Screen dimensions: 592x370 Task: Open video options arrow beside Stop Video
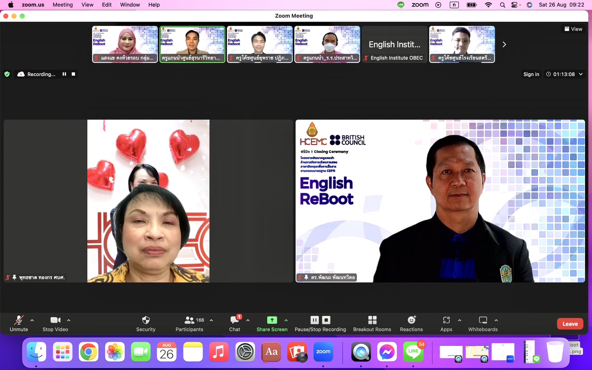pos(69,320)
